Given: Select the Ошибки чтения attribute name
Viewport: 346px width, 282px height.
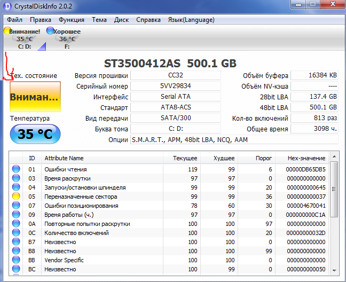Looking at the screenshot, I should click(x=66, y=169).
